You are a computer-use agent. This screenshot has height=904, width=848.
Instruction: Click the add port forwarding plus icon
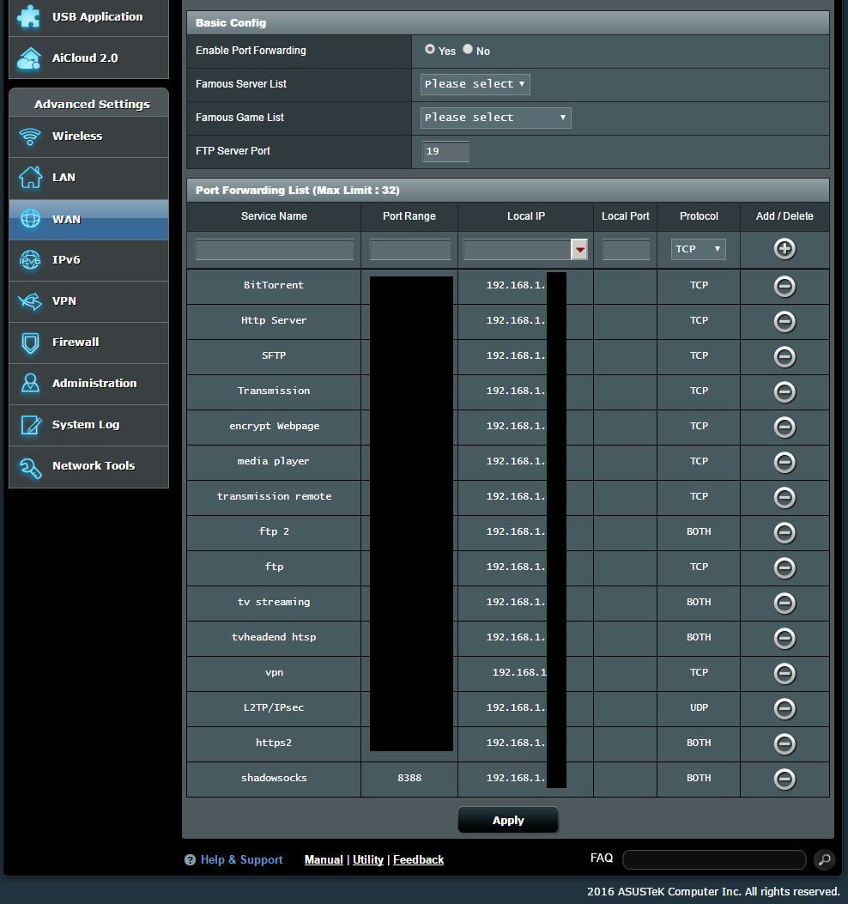coord(784,249)
